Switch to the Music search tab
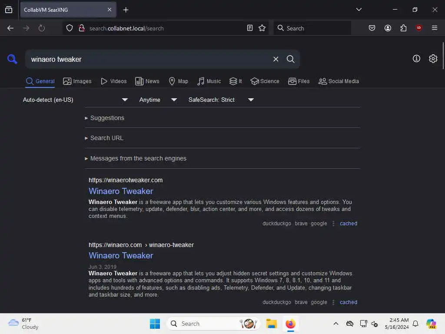This screenshot has height=334, width=445. pos(209,81)
